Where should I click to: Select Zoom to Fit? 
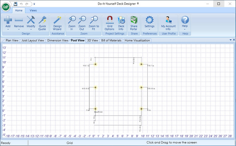[x=94, y=23]
